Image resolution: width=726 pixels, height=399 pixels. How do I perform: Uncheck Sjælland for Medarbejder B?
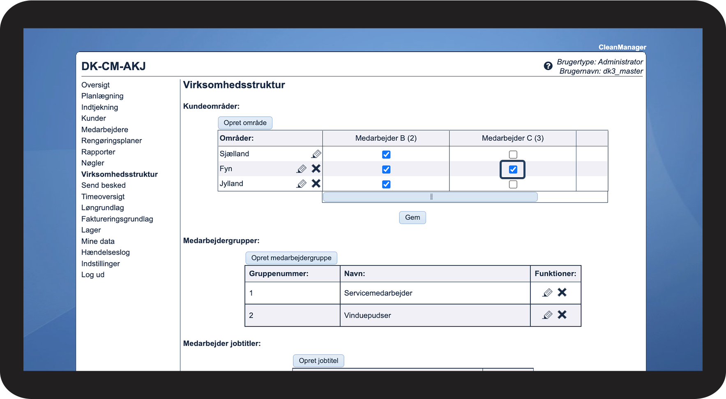tap(386, 155)
